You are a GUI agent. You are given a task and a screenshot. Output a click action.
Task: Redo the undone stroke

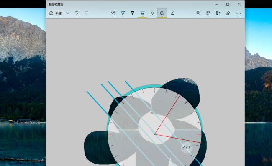pos(86,13)
